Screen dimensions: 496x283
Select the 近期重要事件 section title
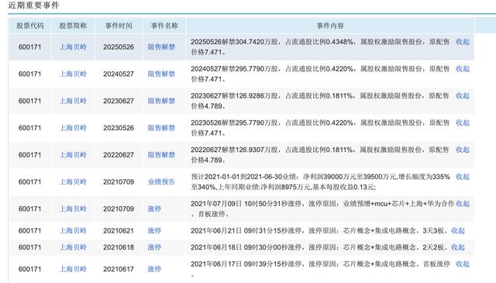coord(34,5)
